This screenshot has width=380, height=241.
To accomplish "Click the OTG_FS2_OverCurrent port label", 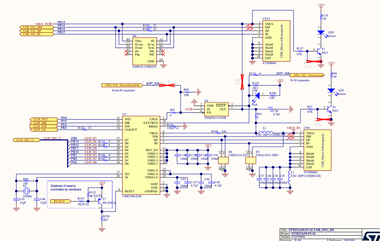I will click(307, 75).
